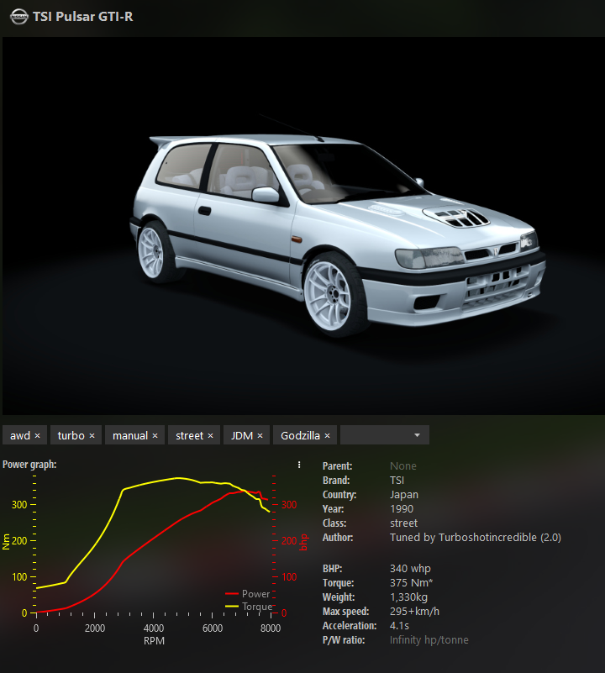Click the Max speed field label

click(345, 611)
